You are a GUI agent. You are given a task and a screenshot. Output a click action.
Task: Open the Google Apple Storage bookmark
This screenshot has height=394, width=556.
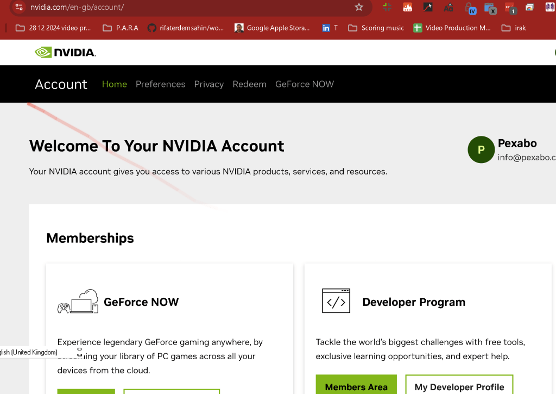point(273,28)
